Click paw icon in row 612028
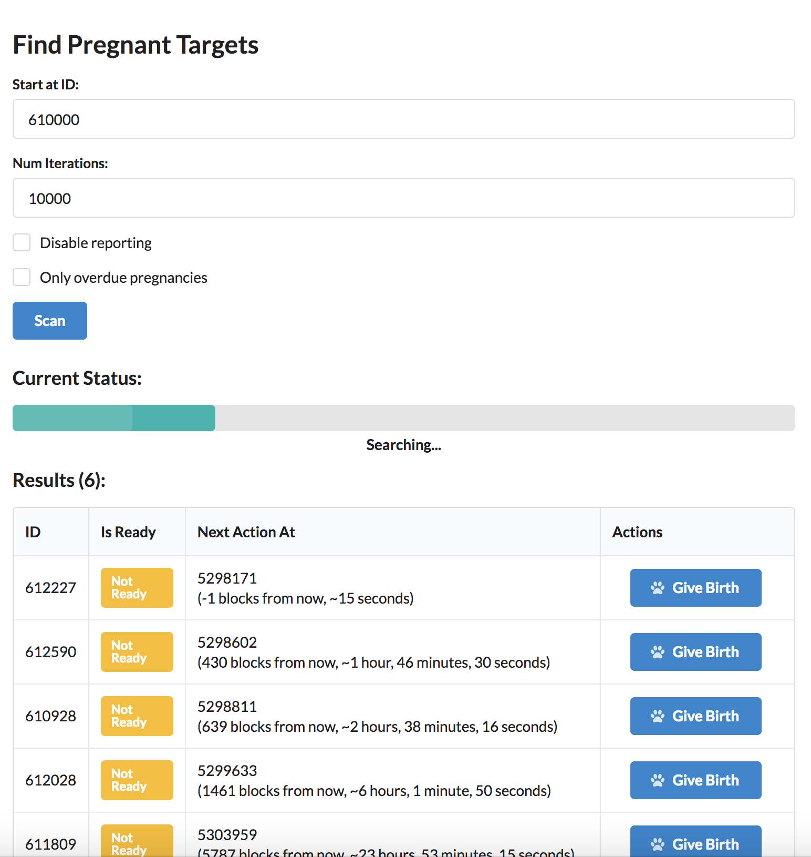This screenshot has width=811, height=857. 657,780
